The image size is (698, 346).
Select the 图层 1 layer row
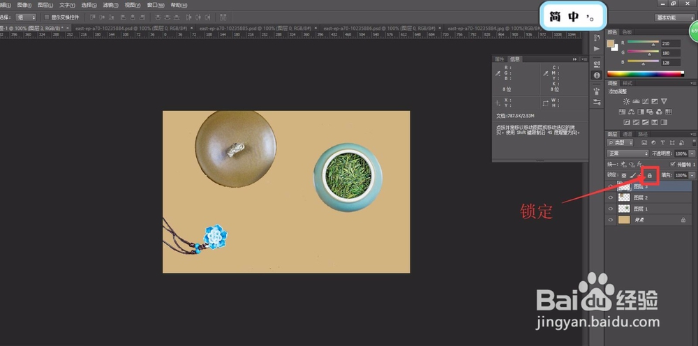pyautogui.click(x=648, y=209)
